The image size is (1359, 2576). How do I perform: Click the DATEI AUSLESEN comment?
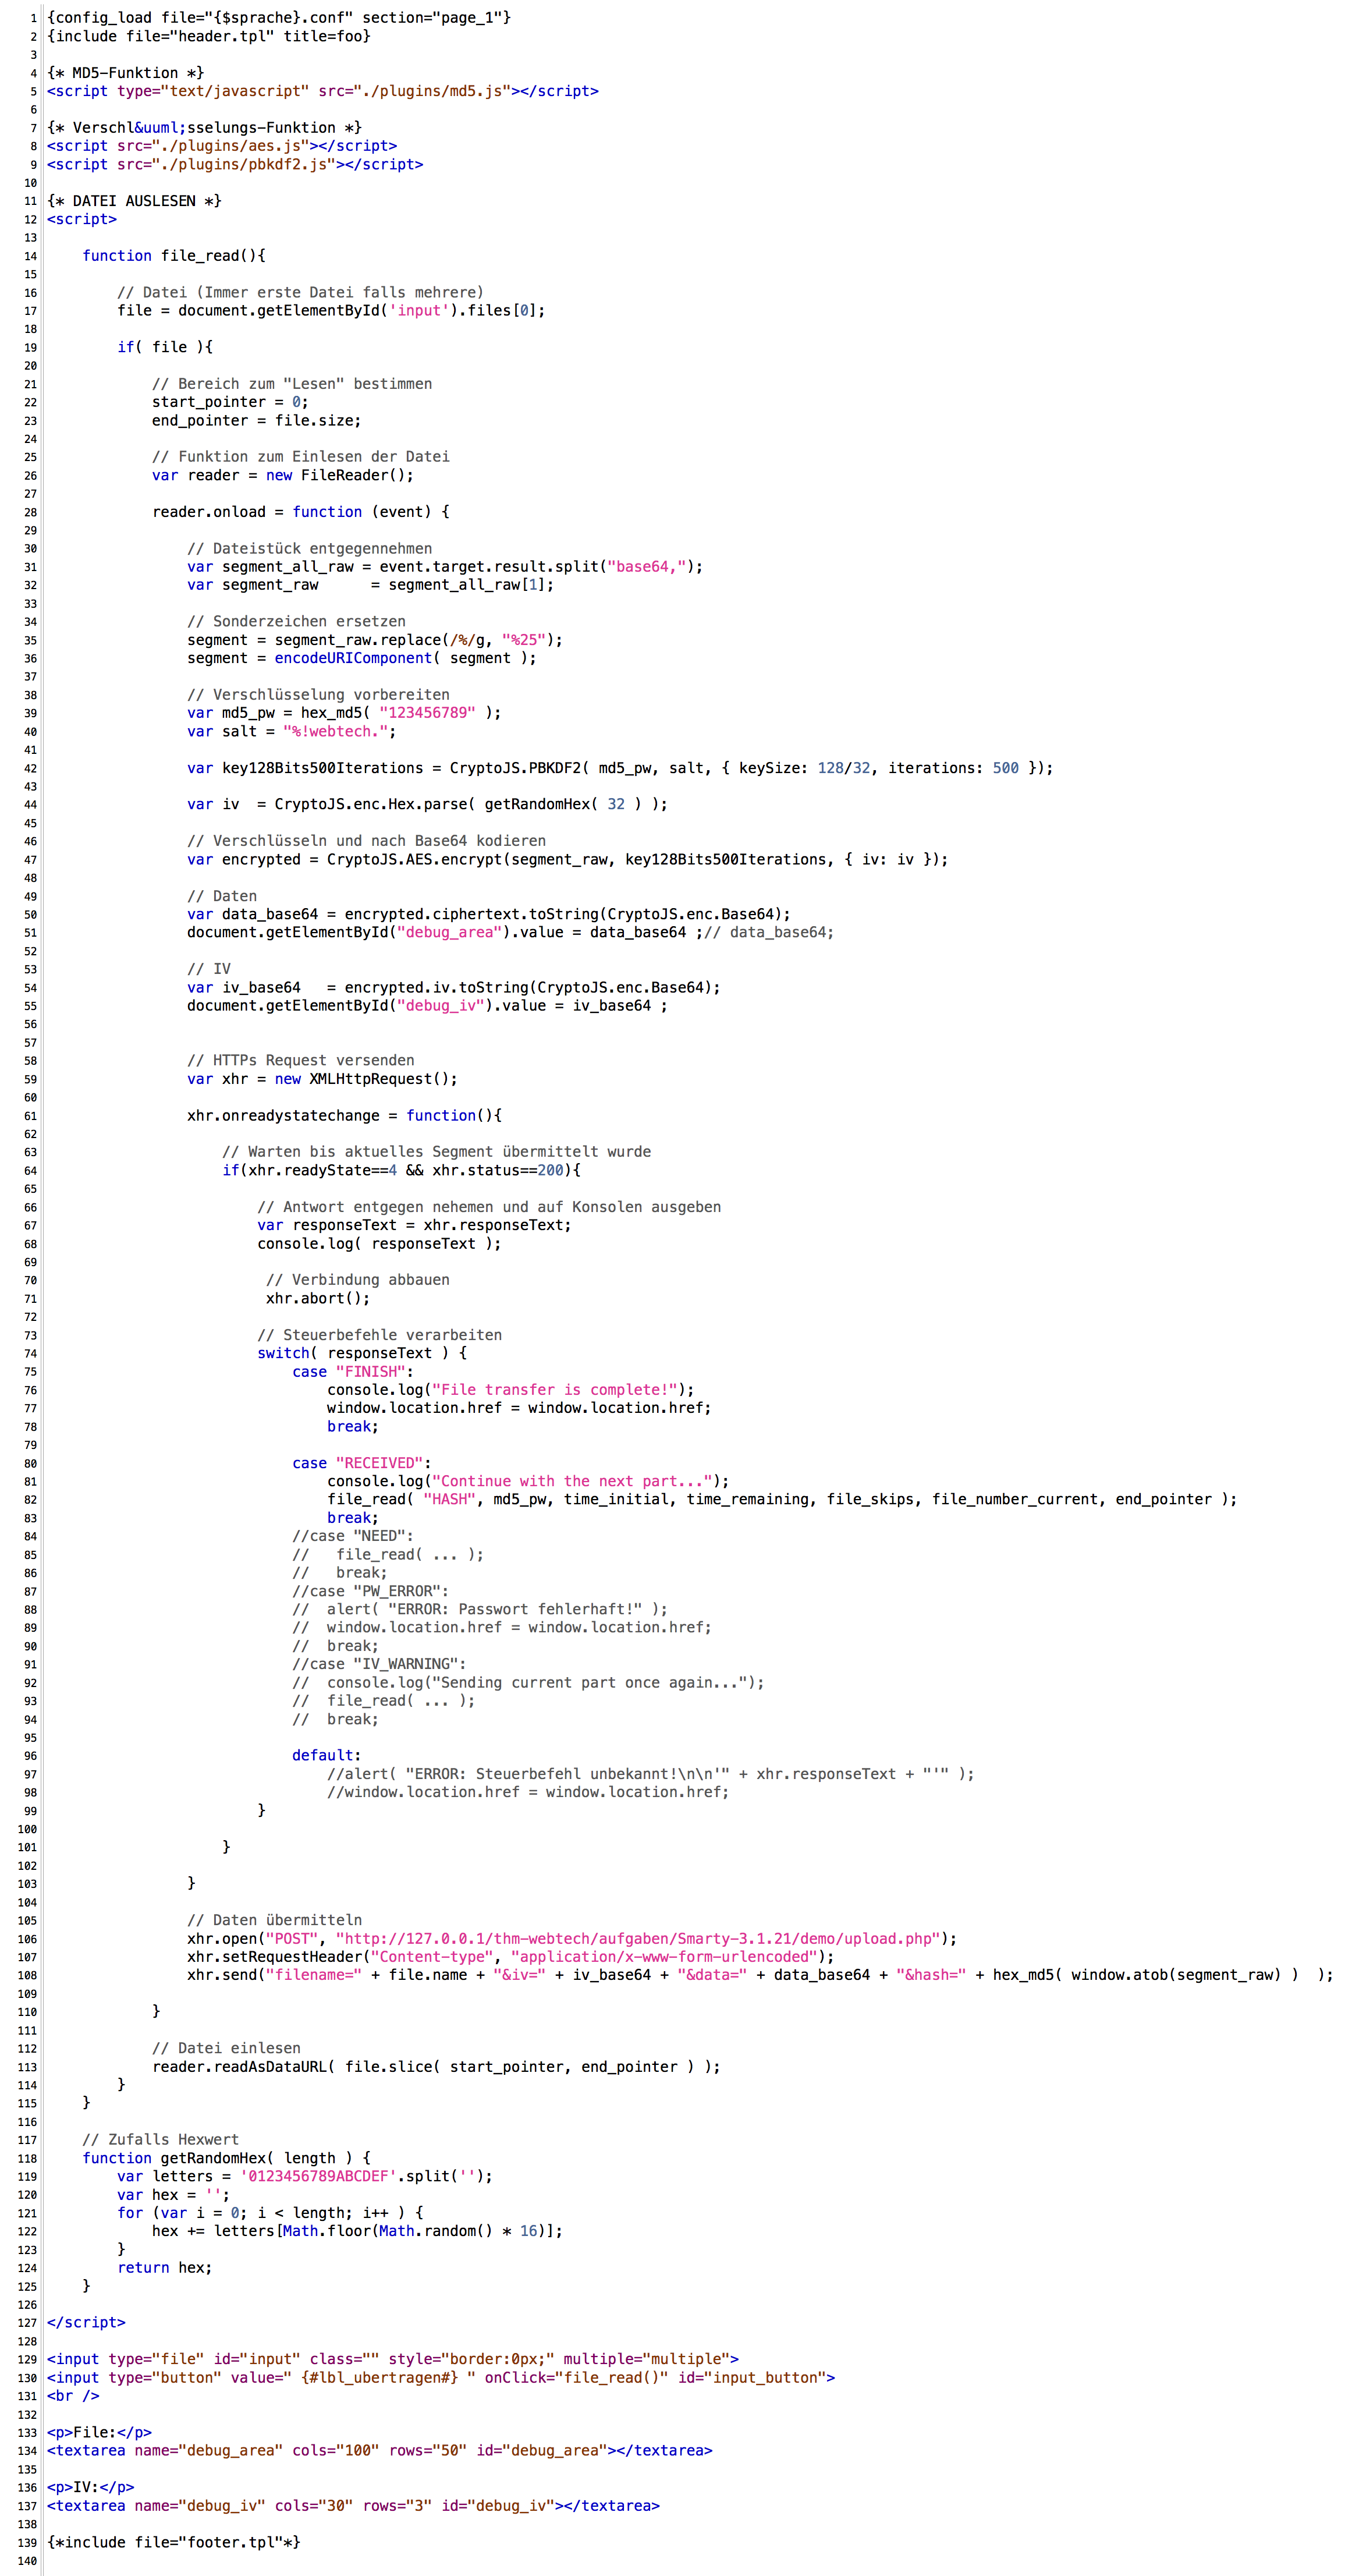[x=134, y=201]
